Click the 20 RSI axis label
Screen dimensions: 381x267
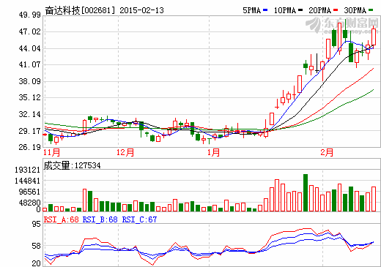pos(37,263)
